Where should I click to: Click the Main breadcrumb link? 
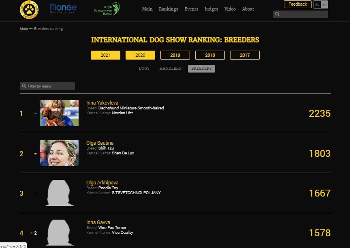tap(24, 29)
